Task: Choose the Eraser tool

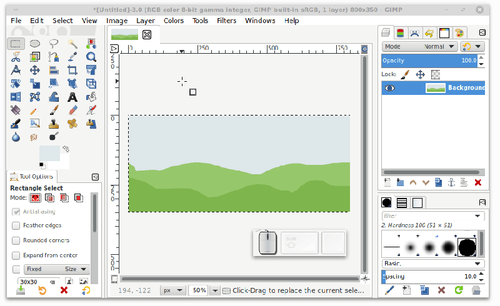Action: (72, 111)
